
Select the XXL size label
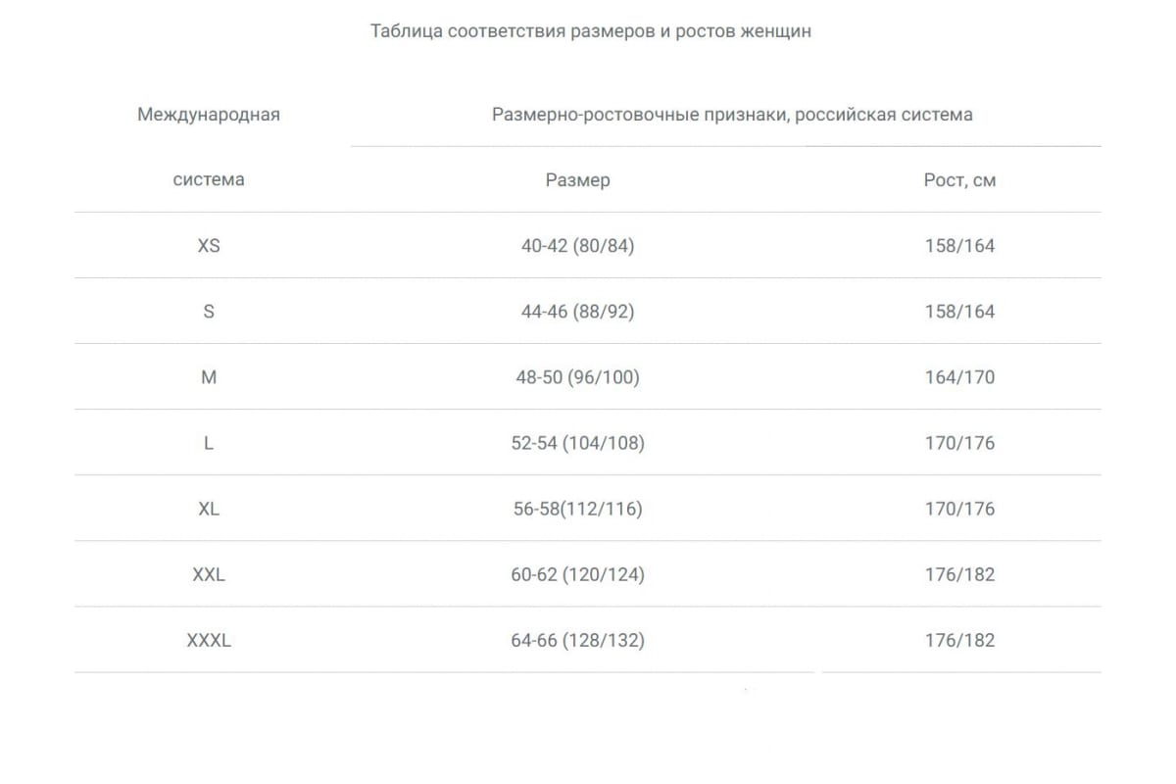[x=209, y=574]
